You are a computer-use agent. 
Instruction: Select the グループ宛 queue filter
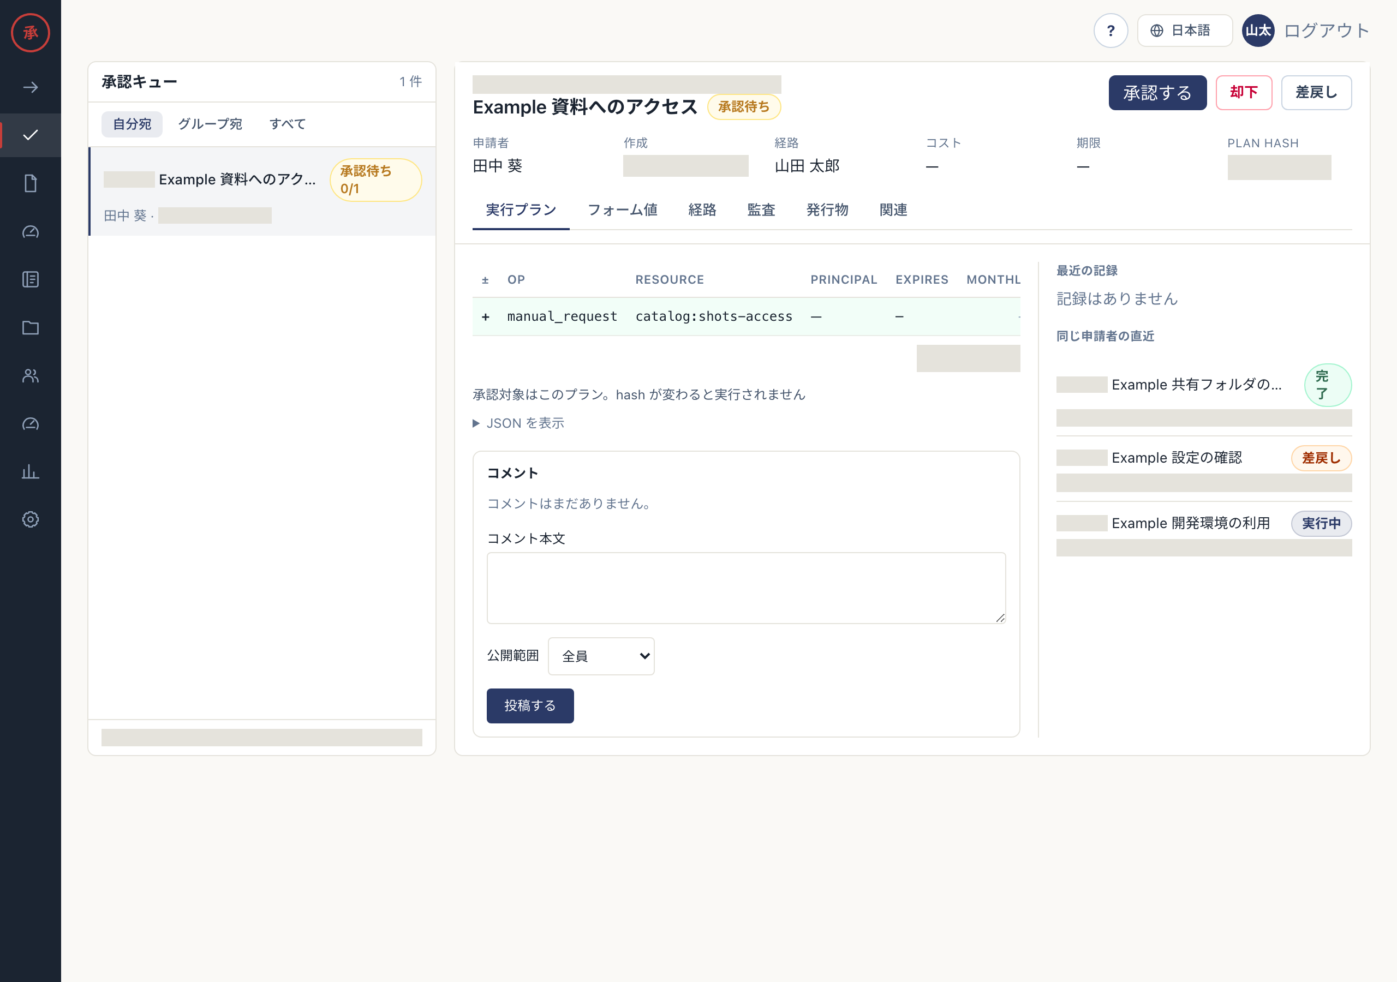[x=210, y=124]
